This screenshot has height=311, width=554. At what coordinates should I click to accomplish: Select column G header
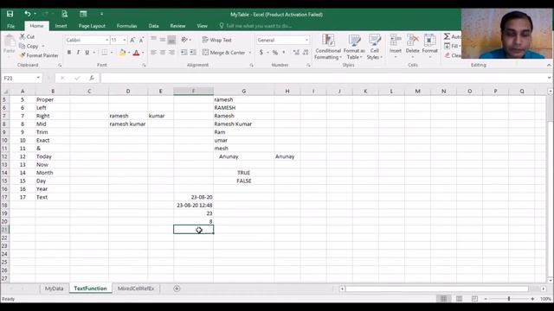click(244, 91)
